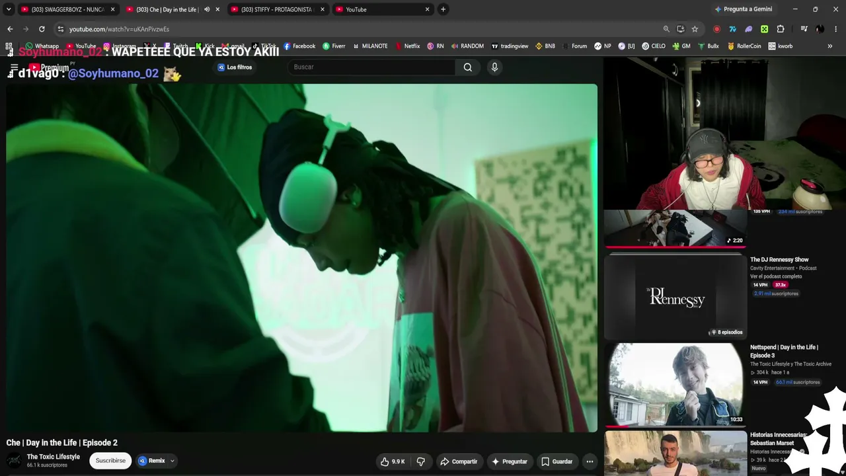Click the Los filtros button
Screen dimensions: 846x476
235,67
